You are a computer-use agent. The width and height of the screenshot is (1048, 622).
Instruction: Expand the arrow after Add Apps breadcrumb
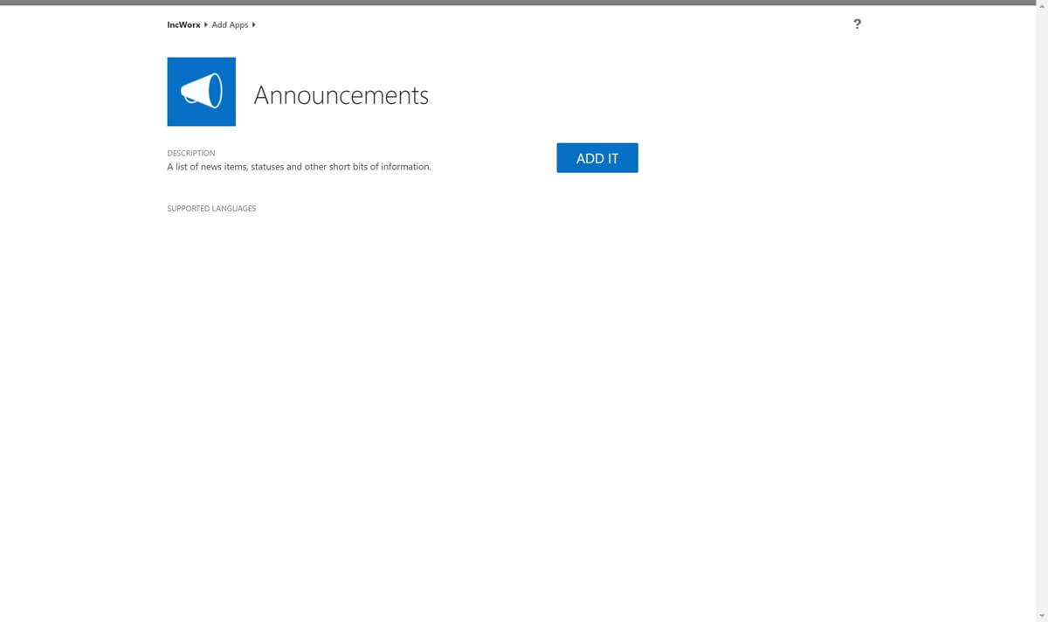[253, 24]
